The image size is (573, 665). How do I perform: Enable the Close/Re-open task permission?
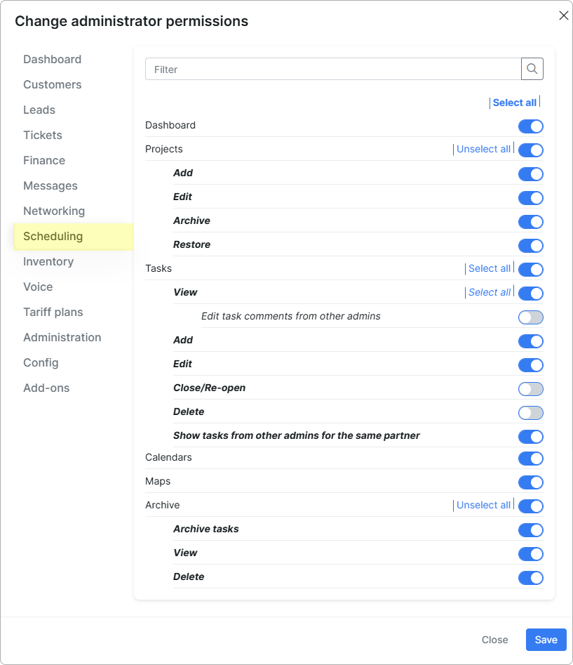tap(531, 389)
